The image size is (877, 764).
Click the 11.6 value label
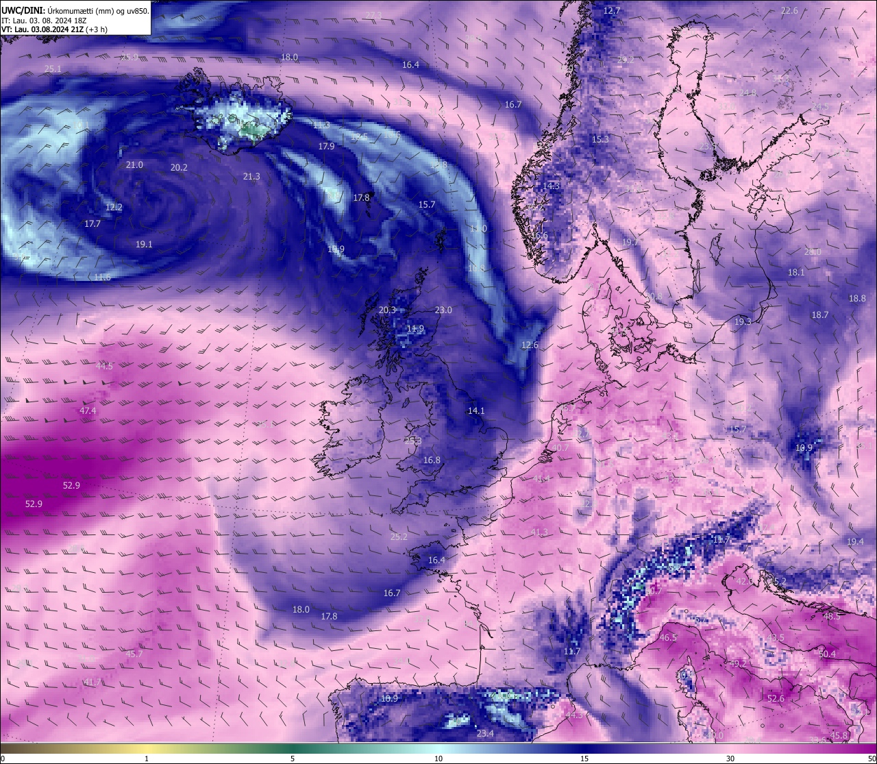pos(103,278)
